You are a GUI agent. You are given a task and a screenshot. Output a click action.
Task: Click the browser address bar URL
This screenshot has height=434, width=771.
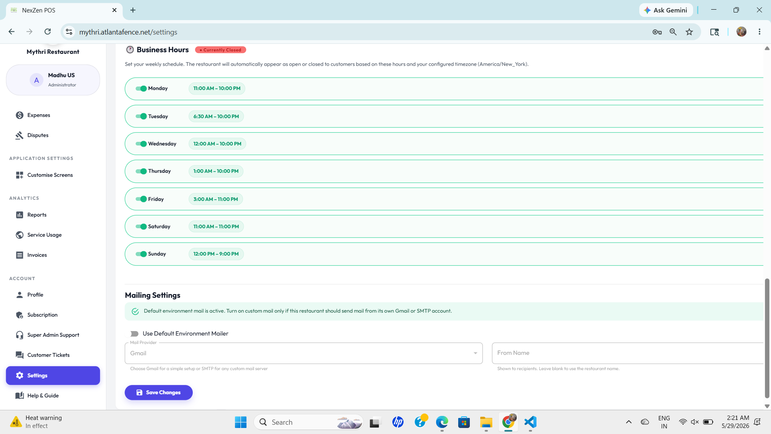128,32
